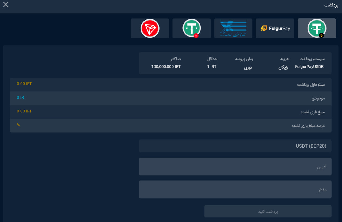Click the درصد مبلغ بازی نشده row
The height and width of the screenshot is (222, 342).
171,126
